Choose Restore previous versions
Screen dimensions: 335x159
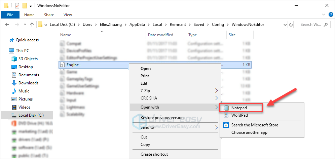163,118
